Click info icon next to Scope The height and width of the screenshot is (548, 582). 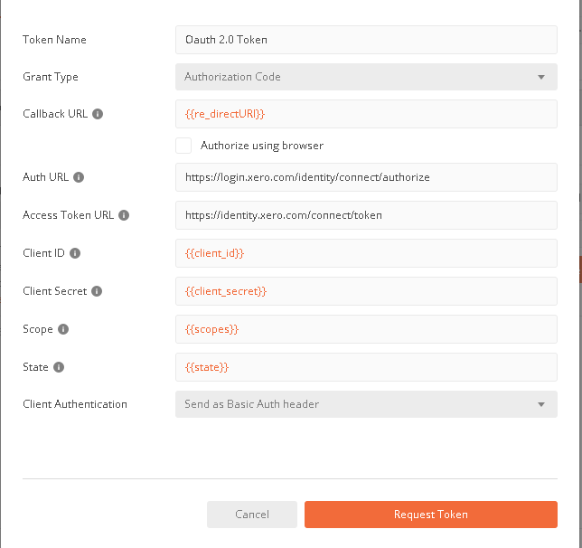click(x=63, y=329)
